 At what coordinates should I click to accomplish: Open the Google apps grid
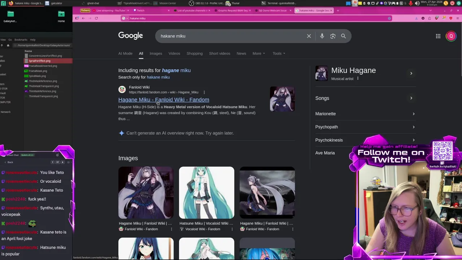point(438,36)
